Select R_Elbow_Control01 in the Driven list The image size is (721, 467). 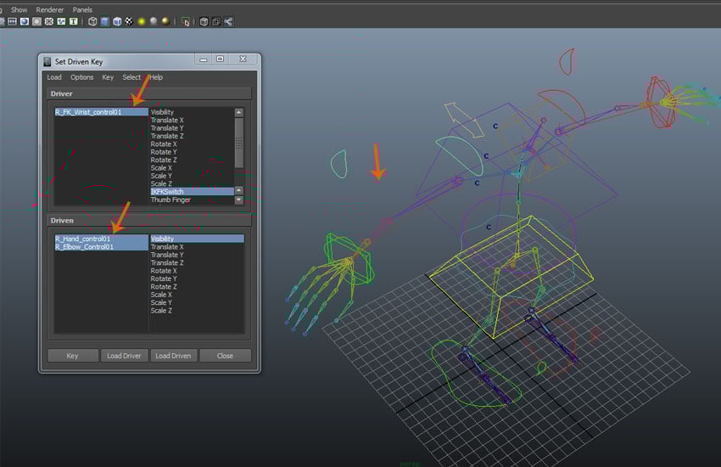click(84, 247)
